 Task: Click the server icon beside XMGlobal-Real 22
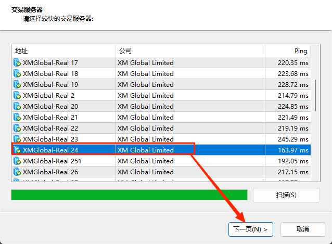tap(17, 128)
